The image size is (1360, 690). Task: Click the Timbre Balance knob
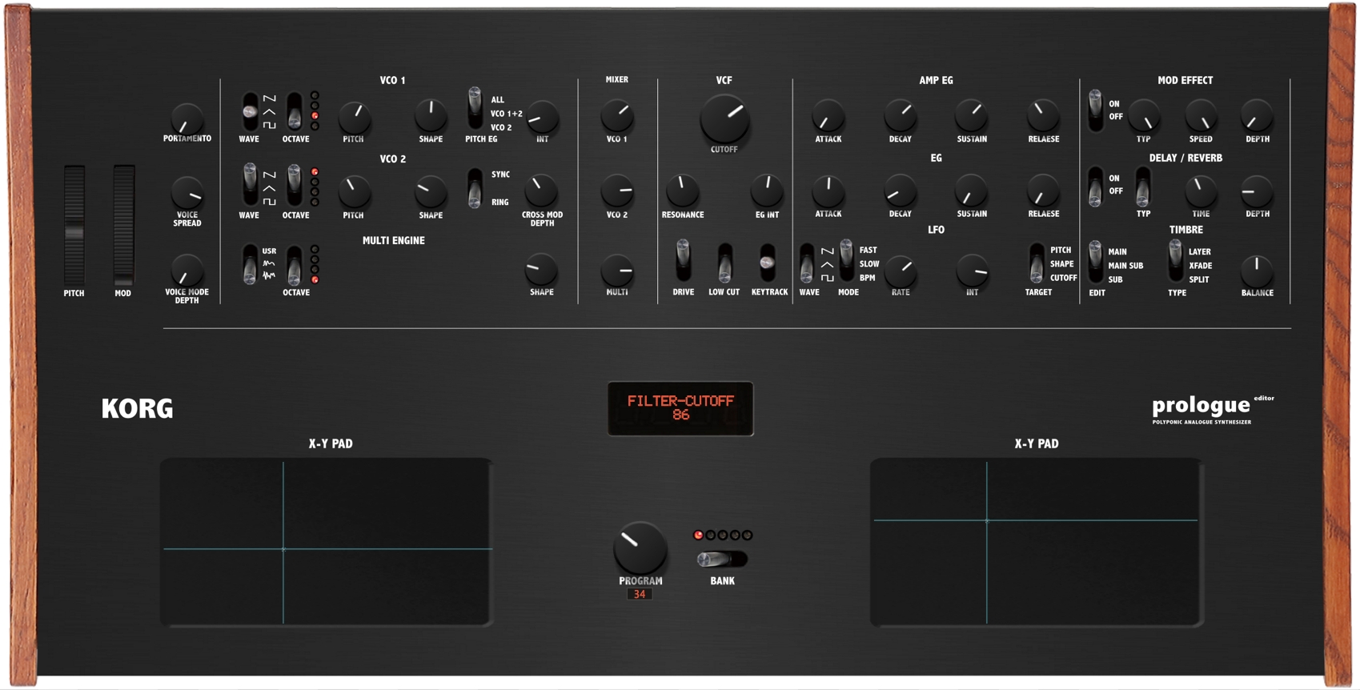coord(1257,271)
